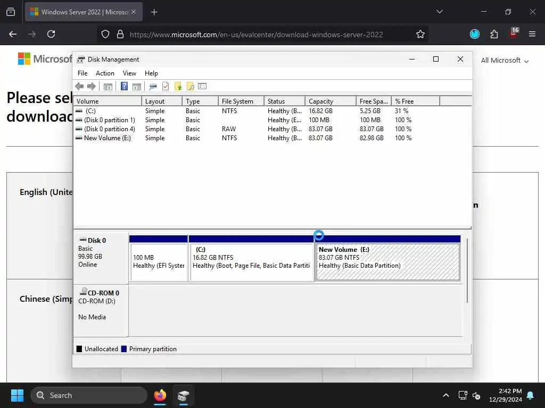Sort by the File System column header

pos(241,101)
